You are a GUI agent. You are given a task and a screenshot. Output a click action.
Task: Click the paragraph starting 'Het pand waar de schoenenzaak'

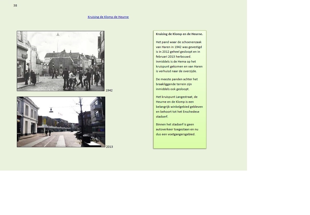point(179,57)
